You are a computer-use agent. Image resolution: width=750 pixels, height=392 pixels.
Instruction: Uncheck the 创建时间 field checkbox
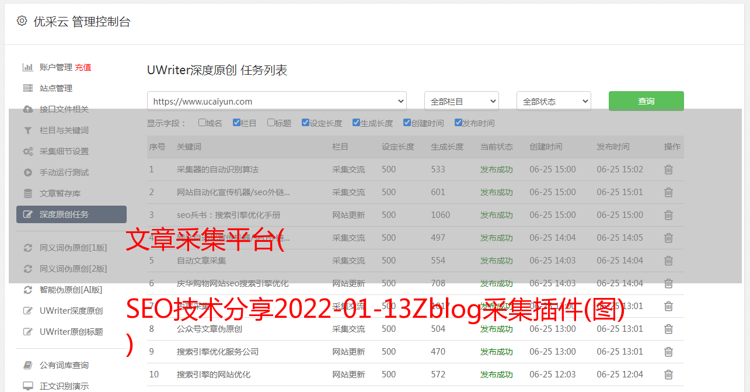pyautogui.click(x=407, y=123)
